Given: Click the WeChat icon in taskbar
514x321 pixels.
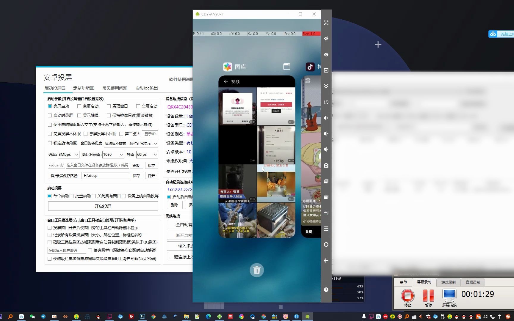Looking at the screenshot, I should [x=32, y=317].
